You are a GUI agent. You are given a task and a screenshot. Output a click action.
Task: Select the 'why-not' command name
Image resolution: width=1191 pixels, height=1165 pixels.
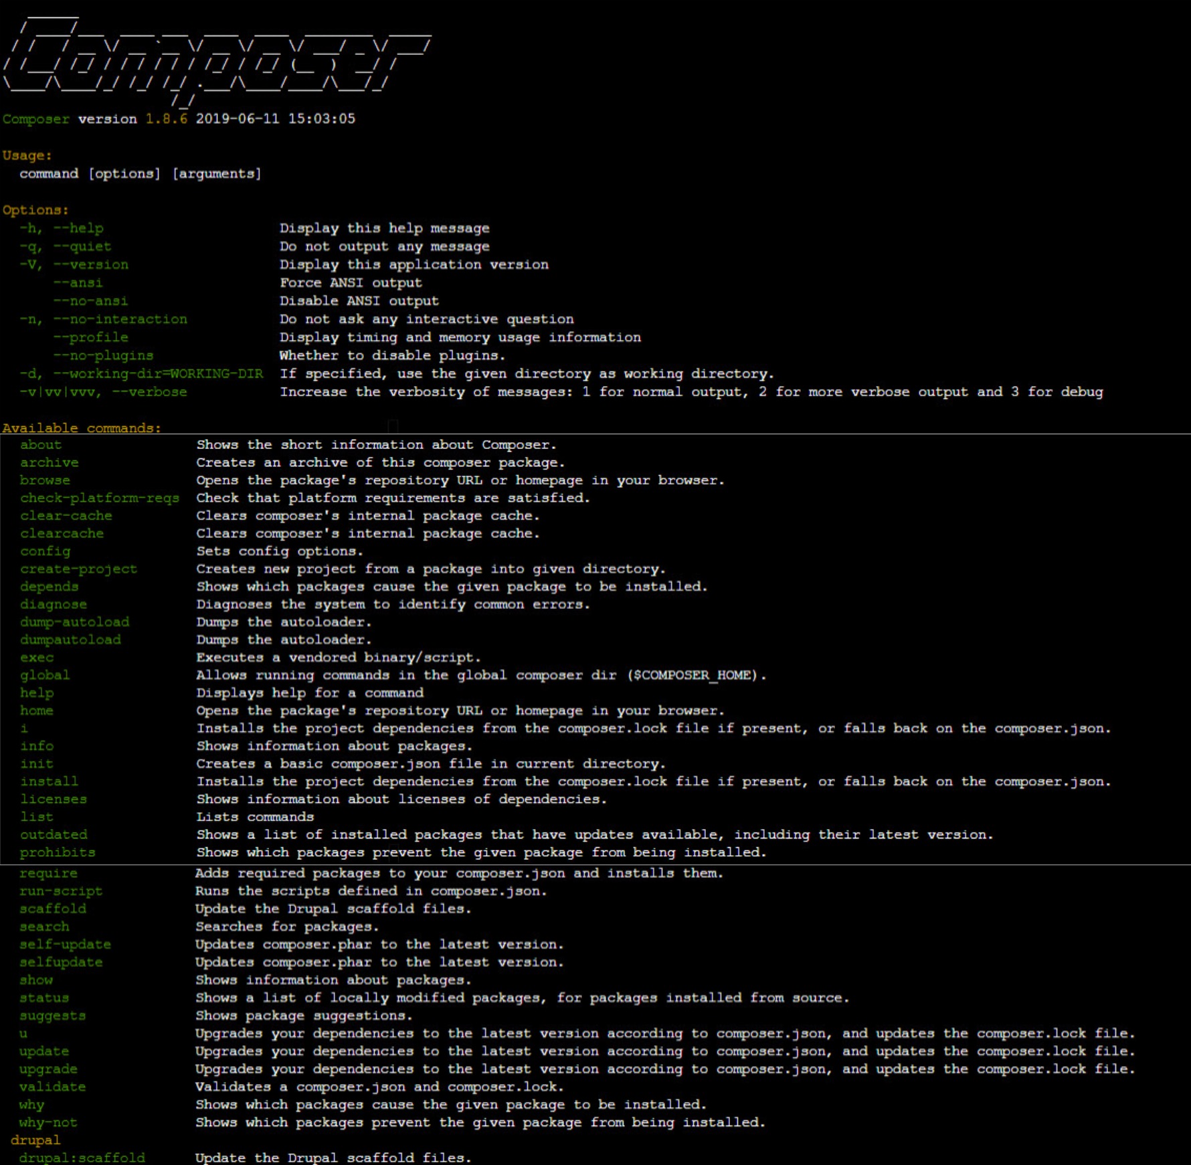[x=49, y=1122]
